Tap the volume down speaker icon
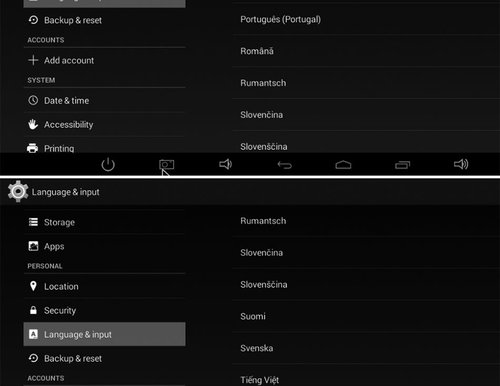The height and width of the screenshot is (386, 500). pyautogui.click(x=225, y=165)
